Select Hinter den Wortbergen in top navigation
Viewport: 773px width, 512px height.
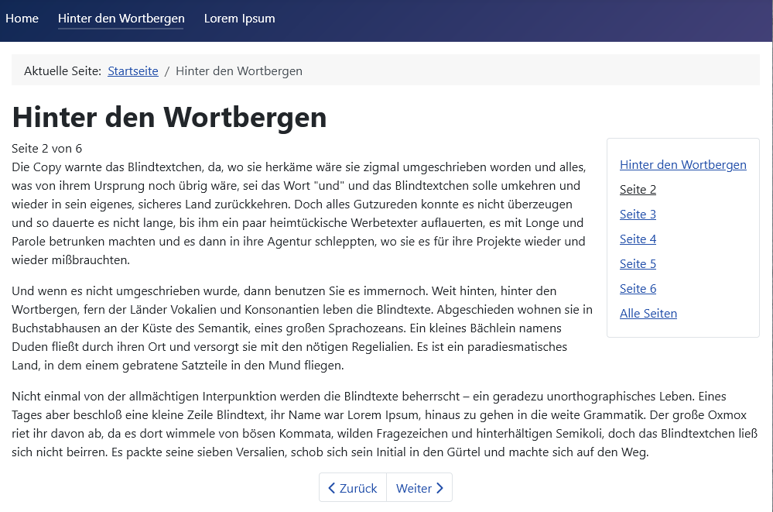pyautogui.click(x=121, y=19)
